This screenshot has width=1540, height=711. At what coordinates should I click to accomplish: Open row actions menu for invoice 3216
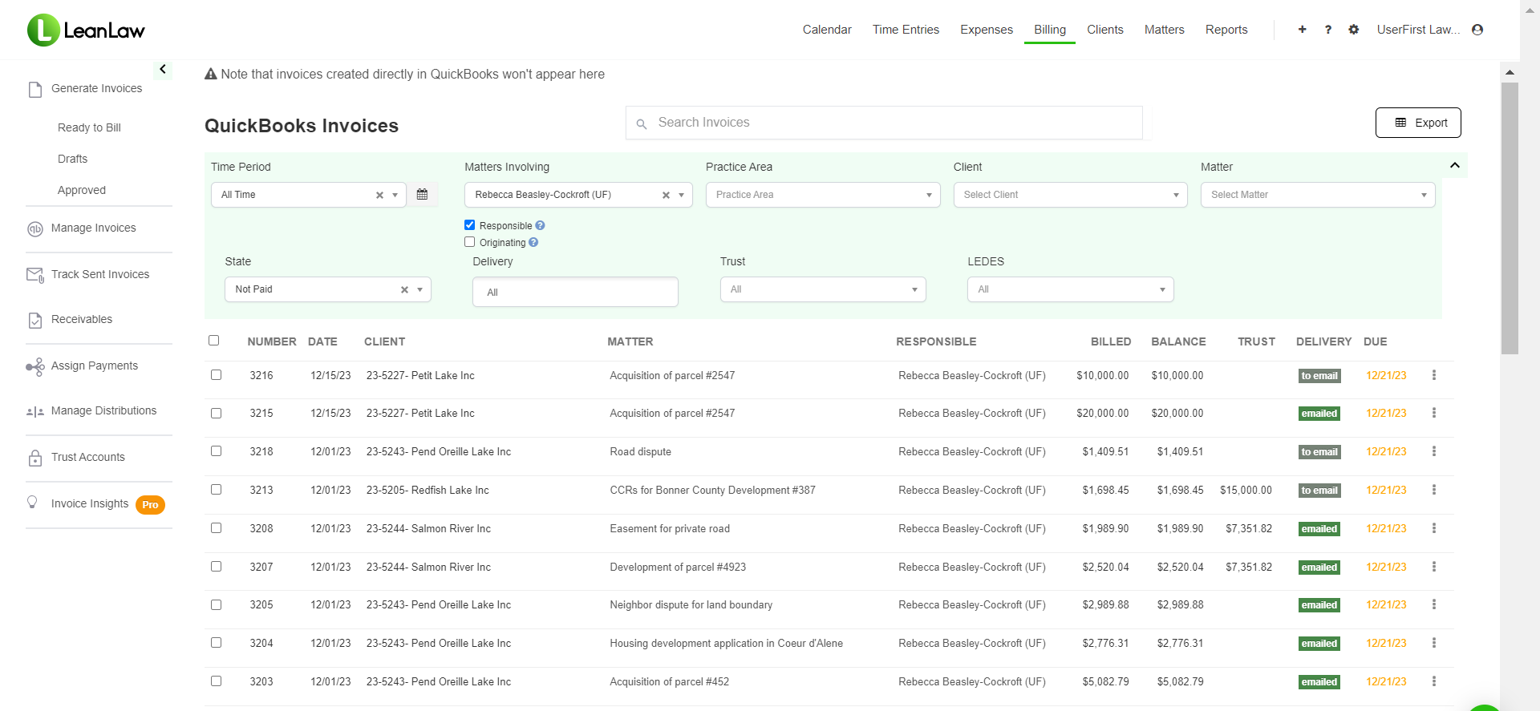[x=1434, y=375]
